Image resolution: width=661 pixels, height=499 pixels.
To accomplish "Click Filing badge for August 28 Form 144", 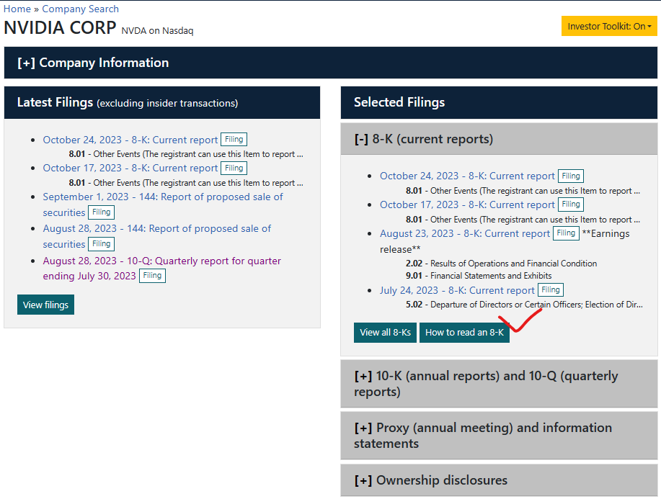I will [101, 244].
